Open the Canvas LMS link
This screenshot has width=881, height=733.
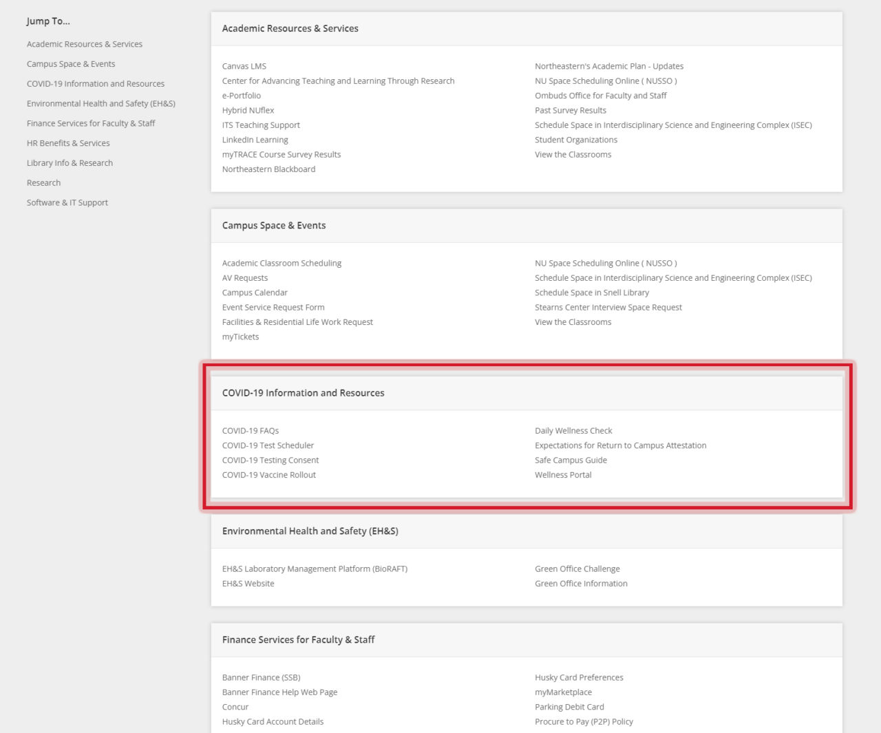click(244, 66)
